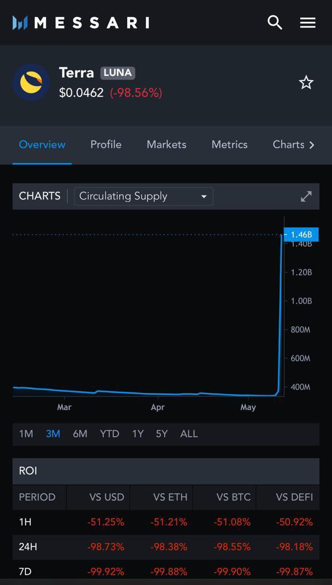Click the -51.08% 1H BTC value
The width and height of the screenshot is (332, 585).
(232, 522)
